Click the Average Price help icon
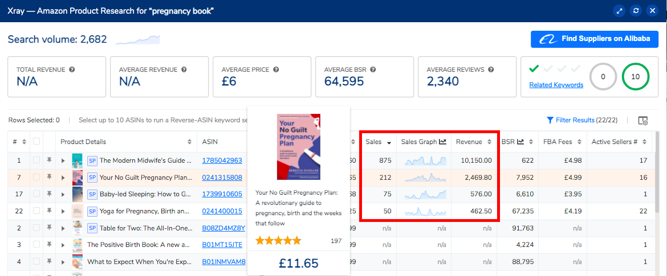The height and width of the screenshot is (276, 667). [276, 69]
